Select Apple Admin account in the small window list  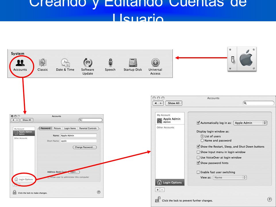(x=24, y=133)
